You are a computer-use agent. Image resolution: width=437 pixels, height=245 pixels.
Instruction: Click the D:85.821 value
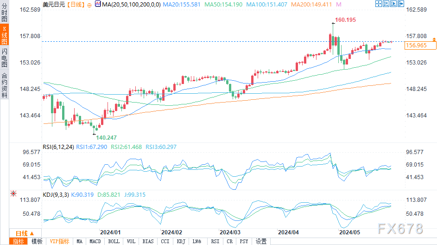[109, 195]
